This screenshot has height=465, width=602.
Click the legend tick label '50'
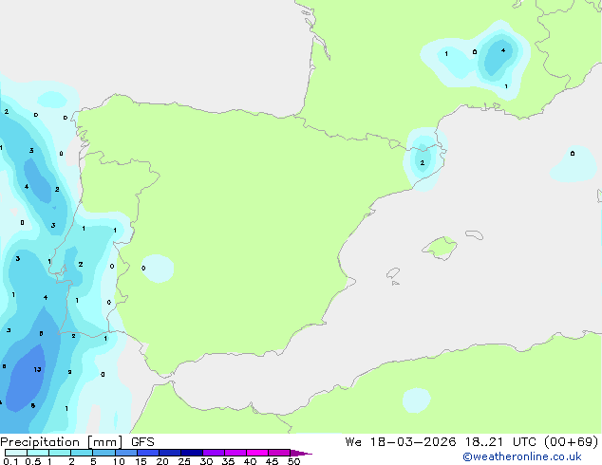(x=293, y=461)
